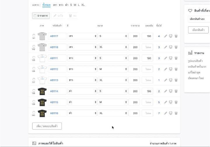Click the stock box icon for AB1115
Viewport: 210px width, 147px height.
click(171, 102)
